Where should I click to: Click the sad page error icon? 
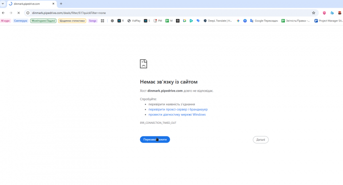point(143,64)
